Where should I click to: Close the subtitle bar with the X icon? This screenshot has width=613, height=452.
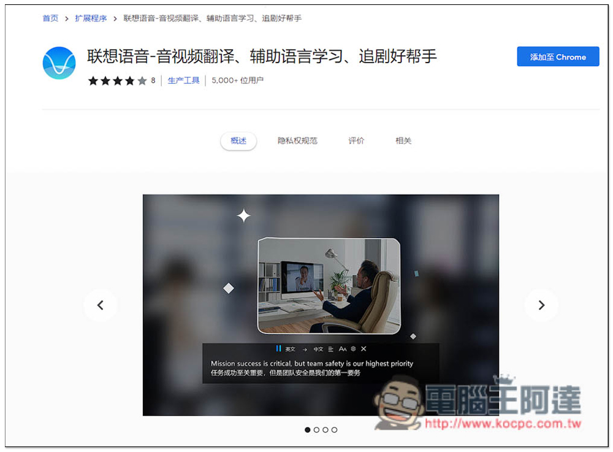[364, 349]
